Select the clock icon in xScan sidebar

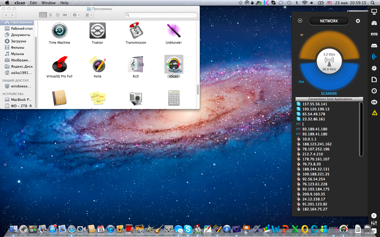(374, 91)
